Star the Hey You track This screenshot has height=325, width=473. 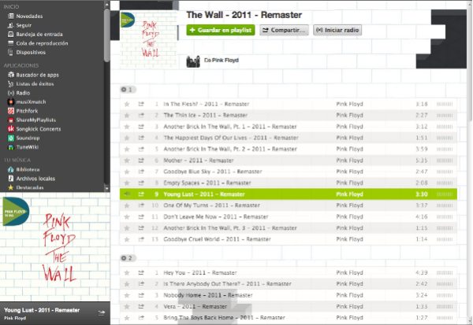pyautogui.click(x=127, y=272)
